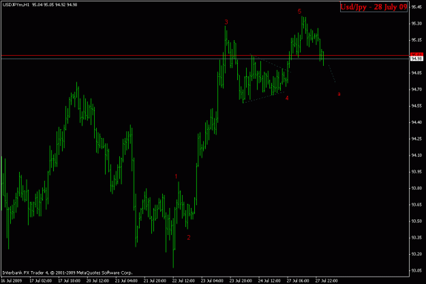Click the Interbank FX Trader 4 copyright text
426x284 pixels.
click(x=67, y=272)
